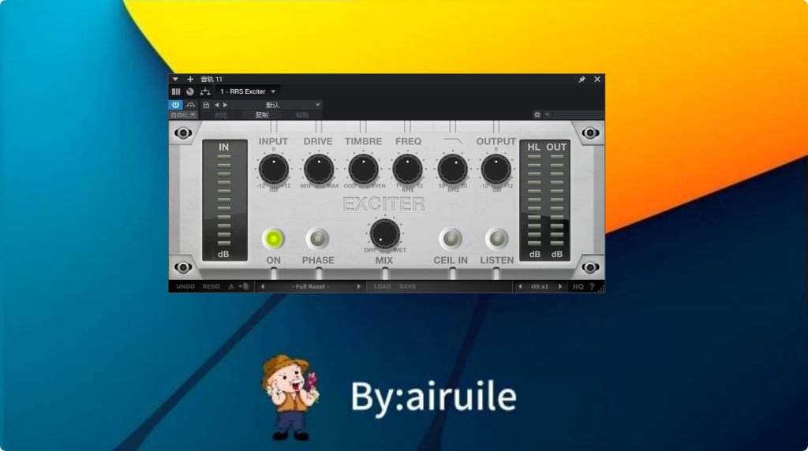Adjust the low-pass 10-20 kHz knob
Image resolution: width=808 pixels, height=451 pixels.
452,169
